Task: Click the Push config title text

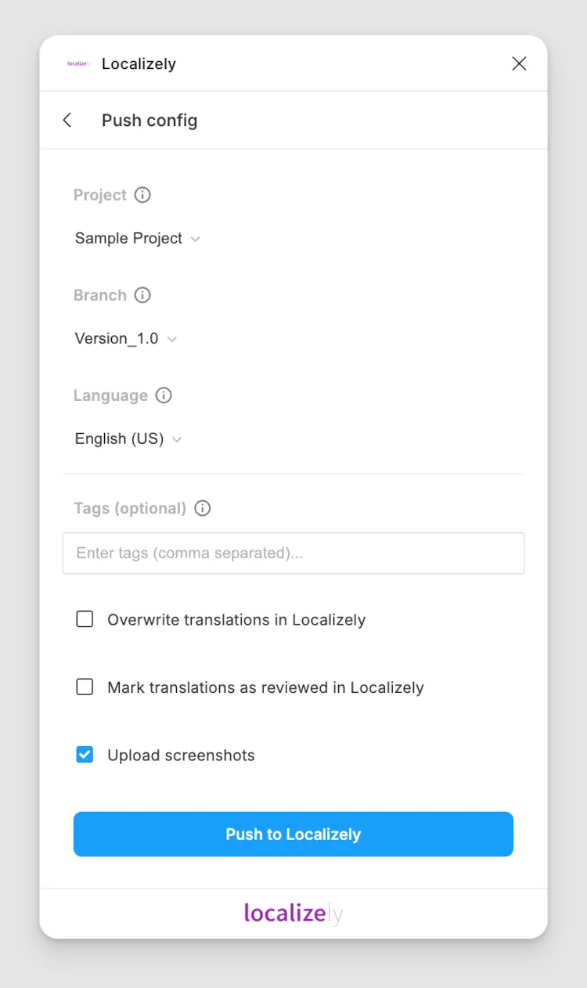Action: pos(149,121)
